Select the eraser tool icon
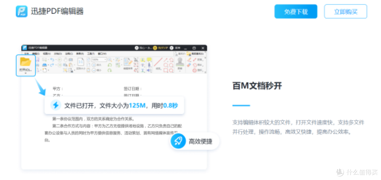This screenshot has height=180, width=381. pos(189,65)
